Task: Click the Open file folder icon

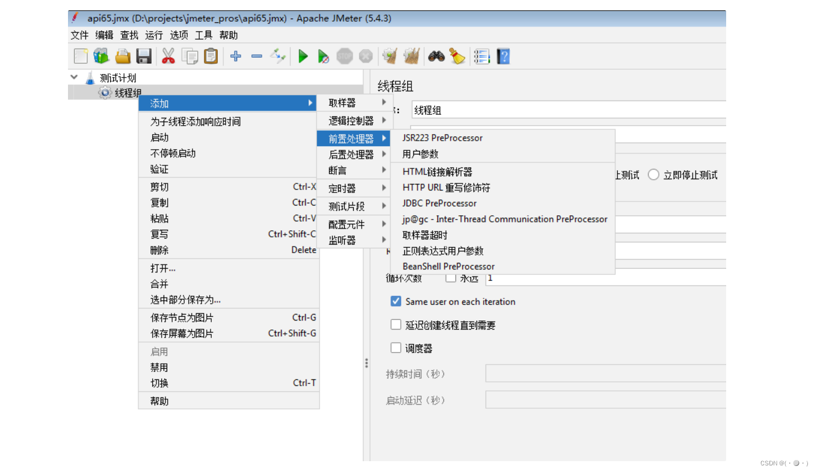Action: point(123,57)
